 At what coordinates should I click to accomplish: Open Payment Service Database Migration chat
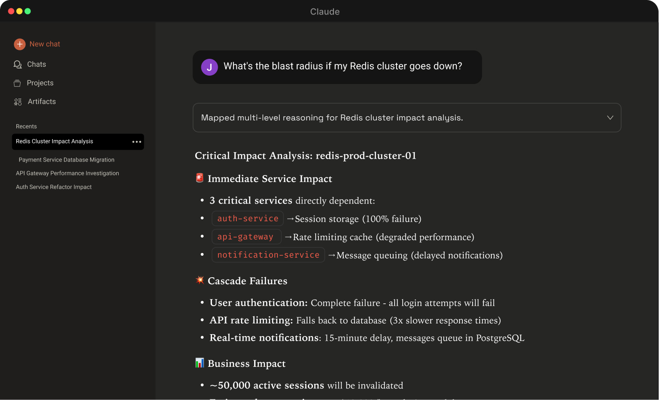click(x=66, y=160)
